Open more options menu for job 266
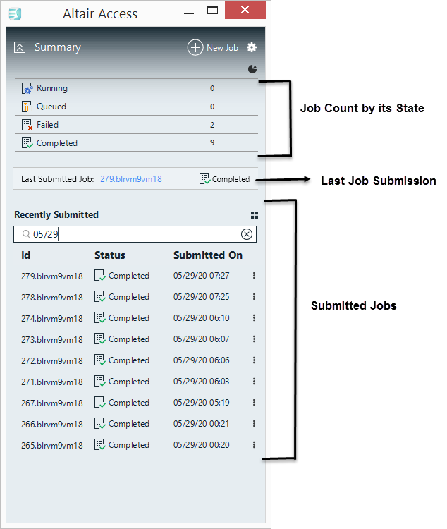 (254, 423)
